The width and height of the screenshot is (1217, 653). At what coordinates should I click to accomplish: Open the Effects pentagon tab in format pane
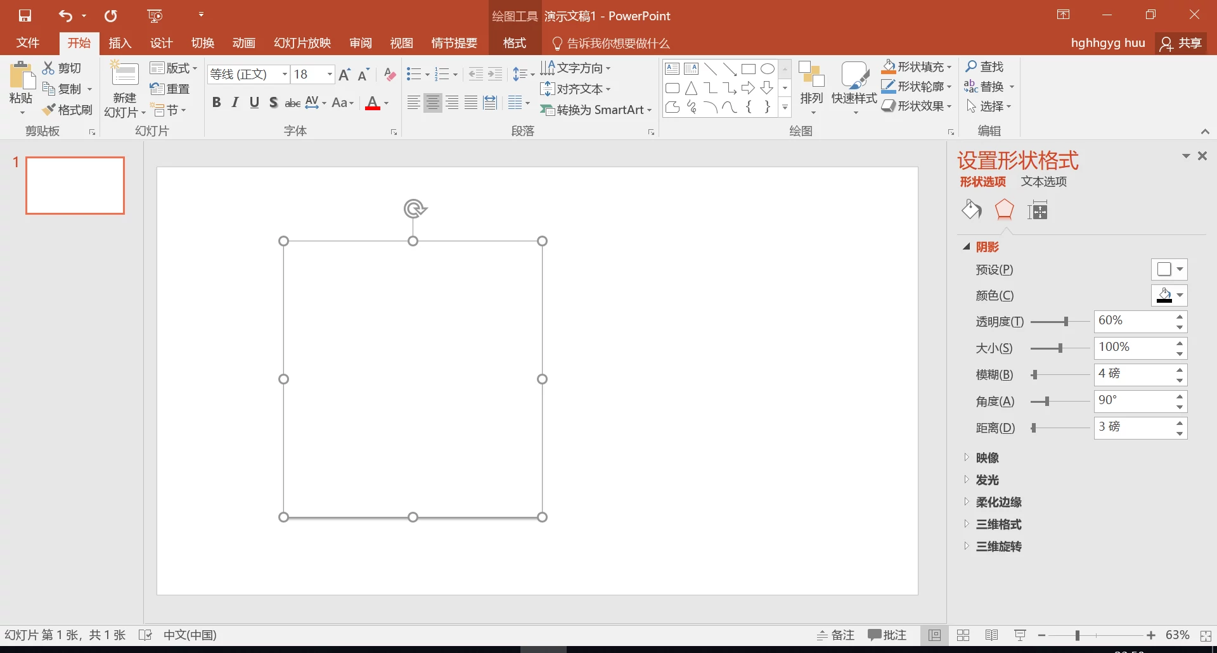[x=1005, y=210]
